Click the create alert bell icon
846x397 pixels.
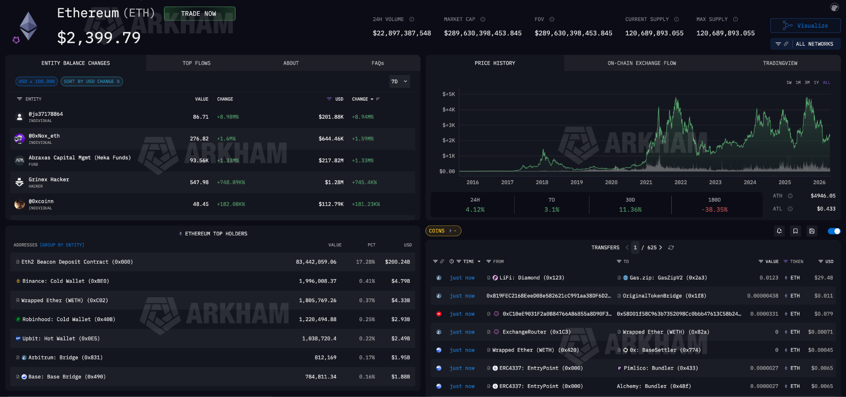tap(779, 231)
